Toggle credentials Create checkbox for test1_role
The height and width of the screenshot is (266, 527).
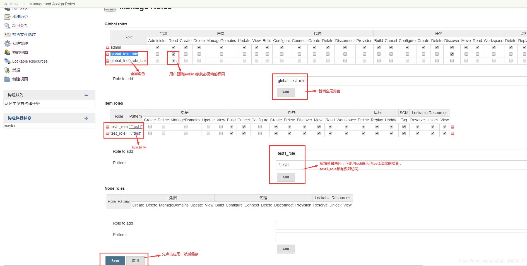point(150,127)
